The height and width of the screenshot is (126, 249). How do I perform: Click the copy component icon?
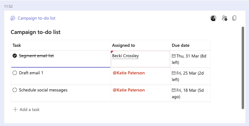(235, 18)
